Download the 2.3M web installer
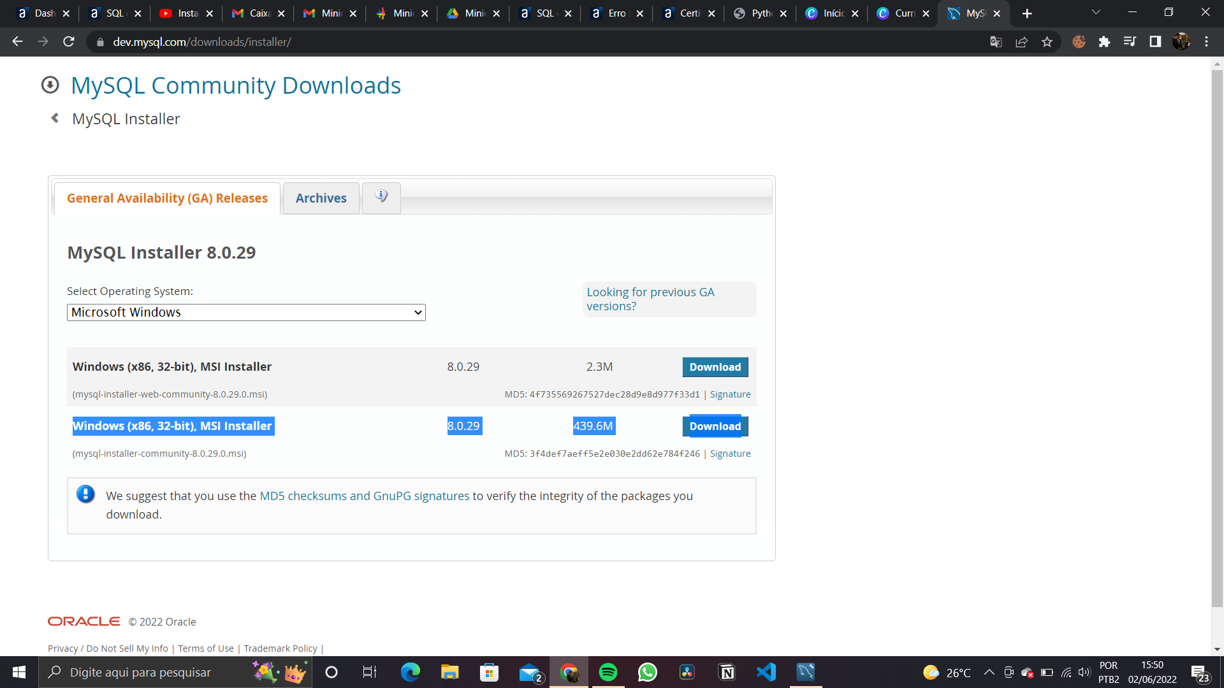The width and height of the screenshot is (1224, 688). pos(715,367)
